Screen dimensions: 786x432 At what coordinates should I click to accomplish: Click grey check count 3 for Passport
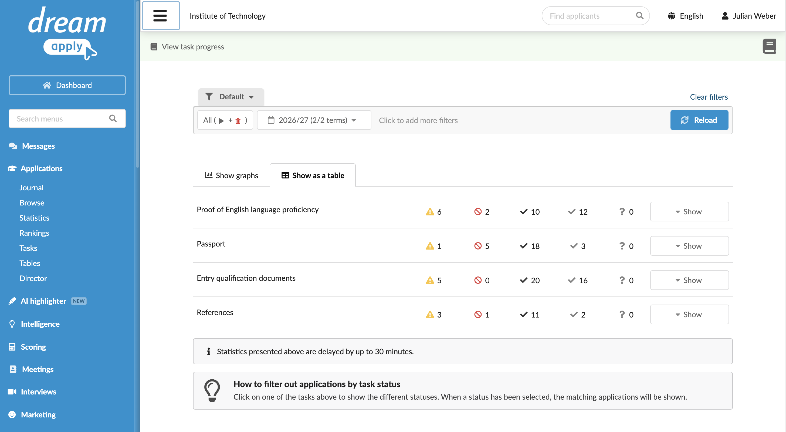578,246
